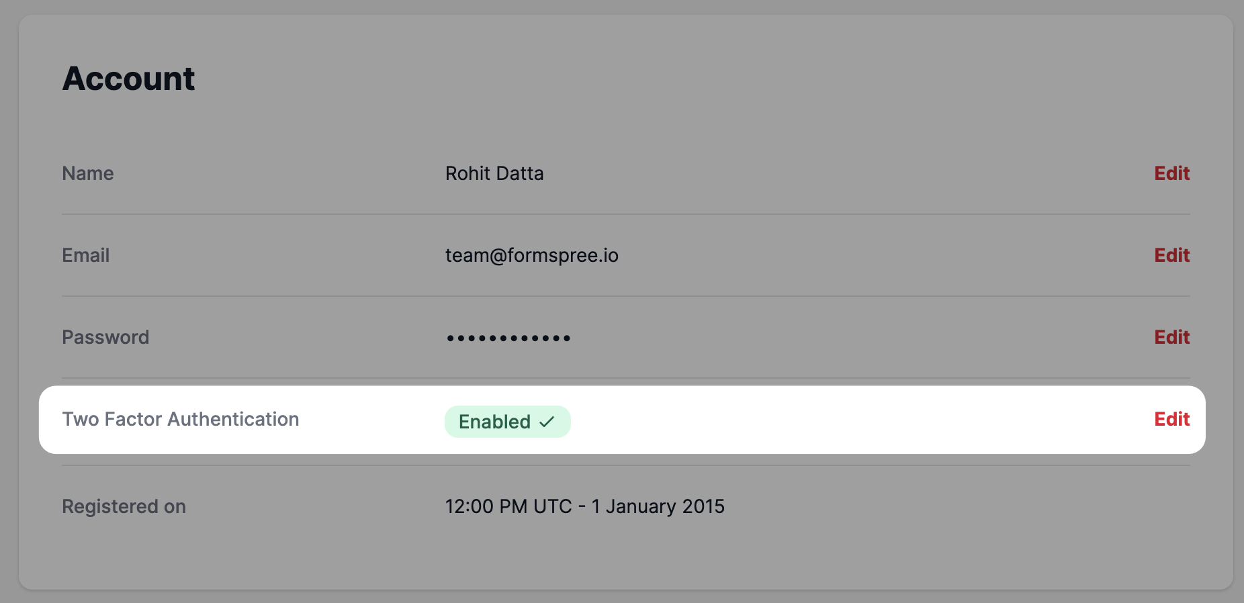Click the Name field label
Viewport: 1244px width, 603px height.
point(88,173)
